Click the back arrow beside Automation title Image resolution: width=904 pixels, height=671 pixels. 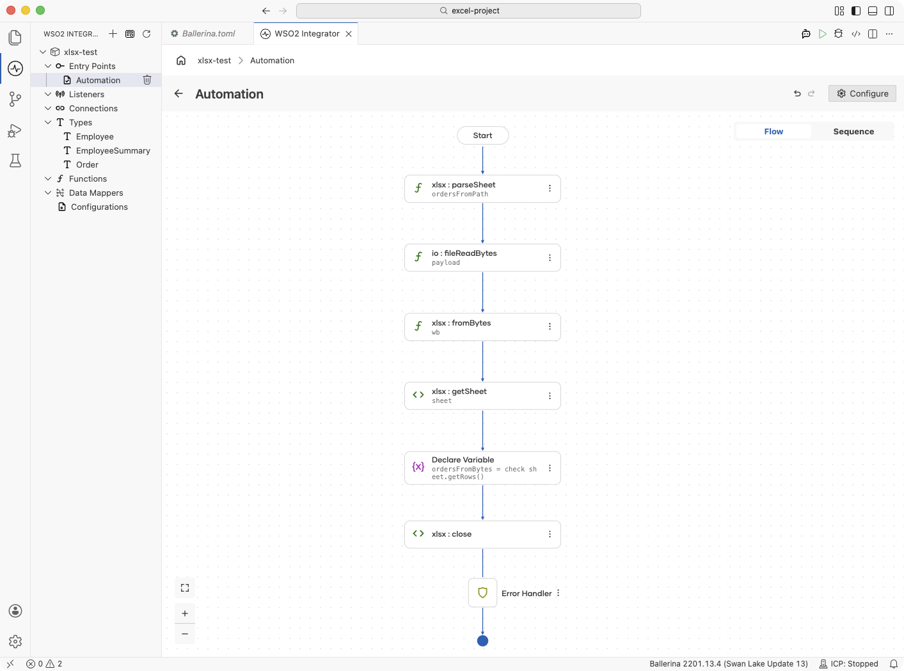click(x=178, y=93)
